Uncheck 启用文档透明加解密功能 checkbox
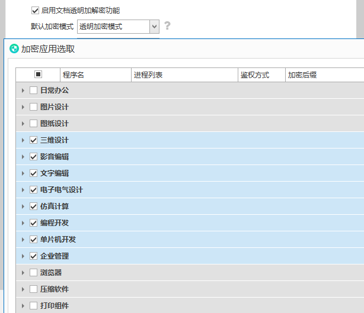Screen dimensions: 364x313 click(x=35, y=11)
